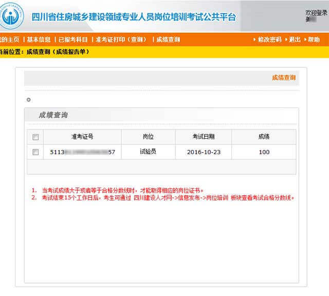Open 准考证打印（查询） in the nav bar

(x=121, y=40)
